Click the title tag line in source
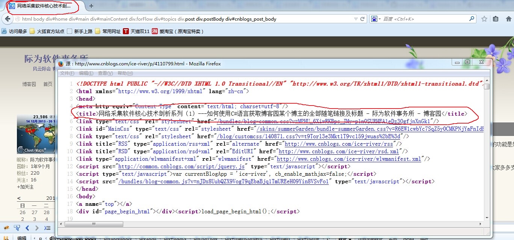The width and height of the screenshot is (514, 240). 272,114
